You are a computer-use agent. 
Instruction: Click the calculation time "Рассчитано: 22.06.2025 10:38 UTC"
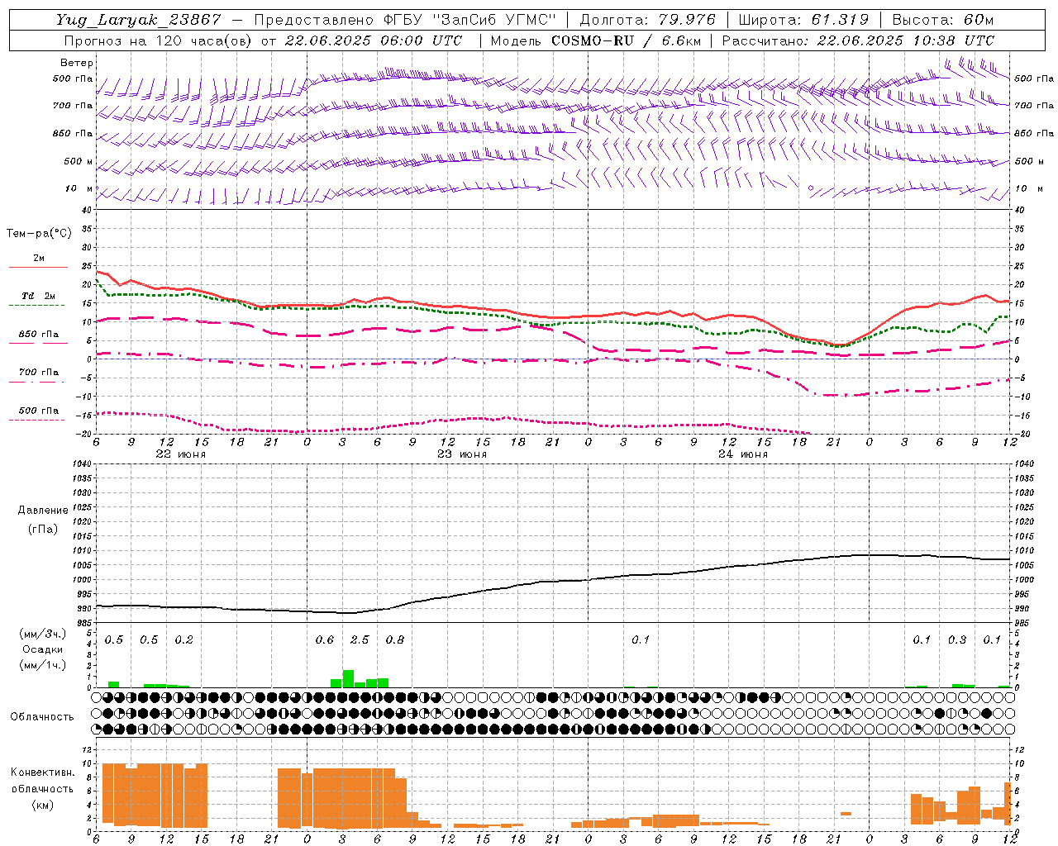click(x=858, y=40)
